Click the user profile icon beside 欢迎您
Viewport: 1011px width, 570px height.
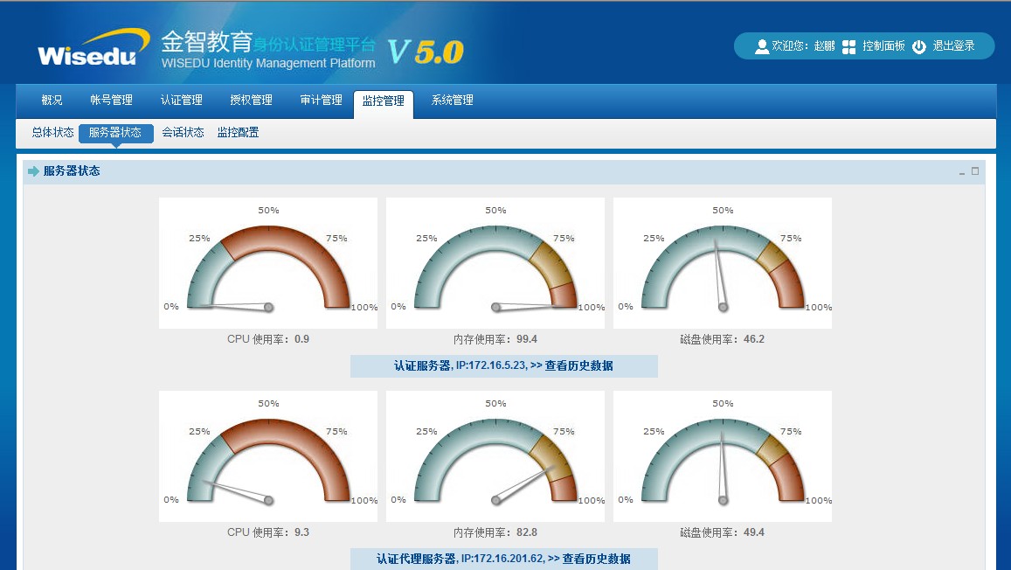pyautogui.click(x=761, y=46)
